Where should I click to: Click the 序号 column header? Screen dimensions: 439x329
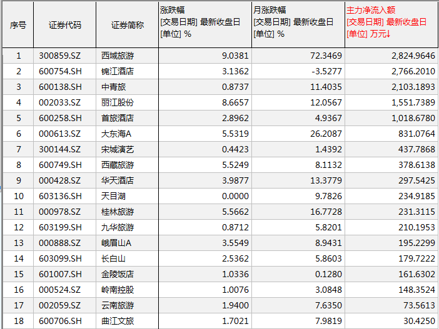(18, 25)
